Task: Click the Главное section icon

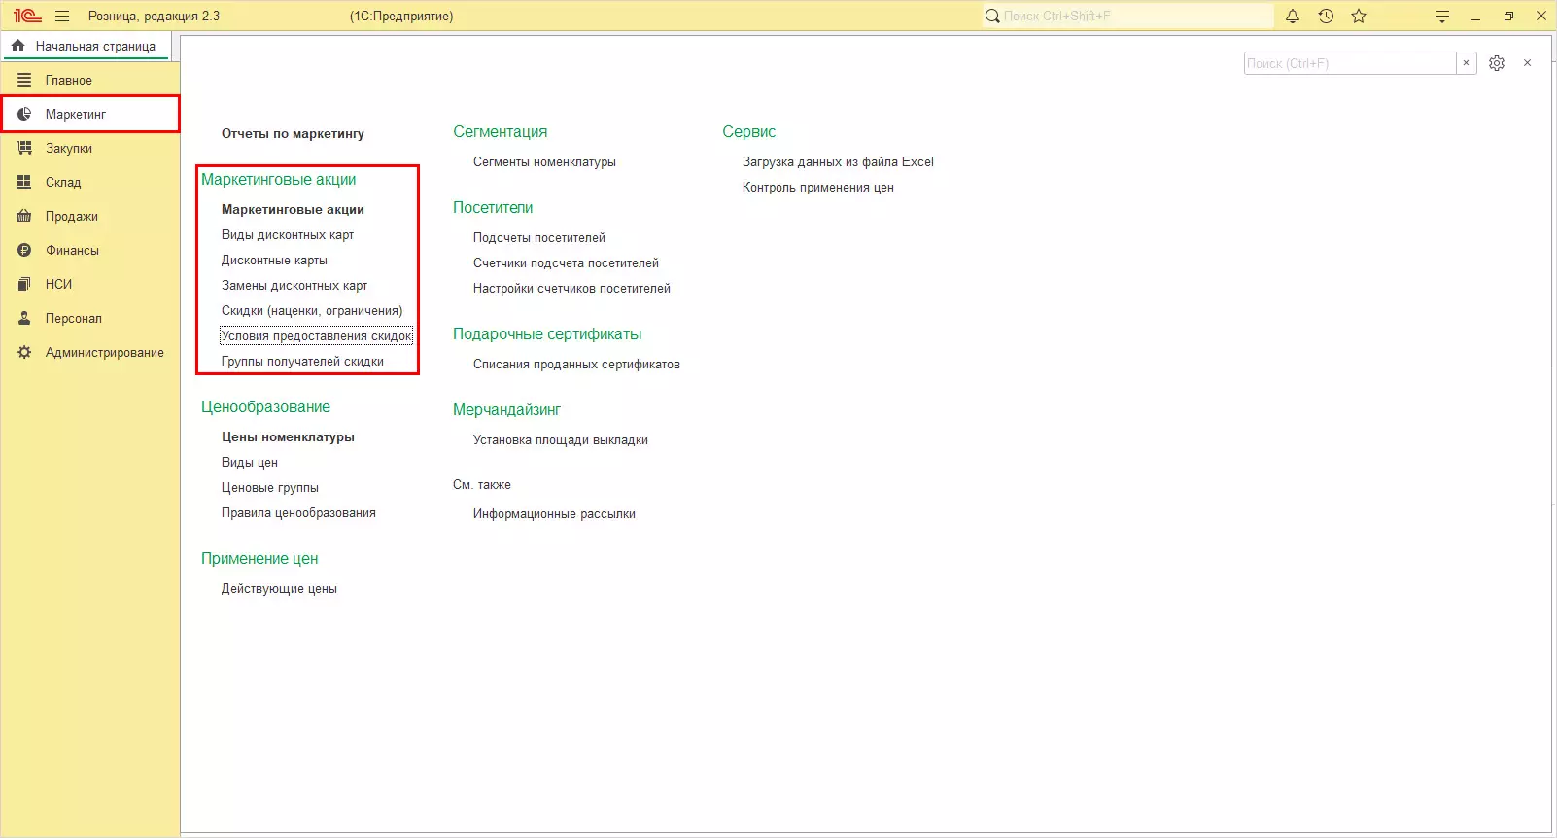Action: point(24,80)
